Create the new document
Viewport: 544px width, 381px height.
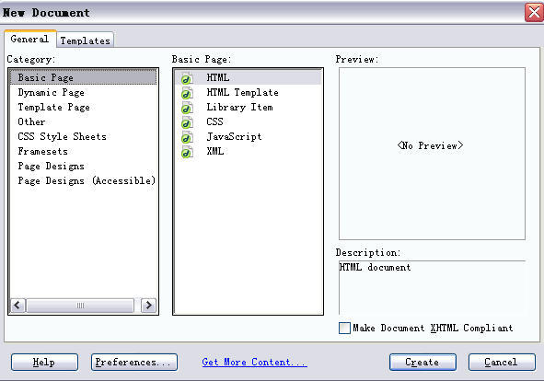click(422, 362)
